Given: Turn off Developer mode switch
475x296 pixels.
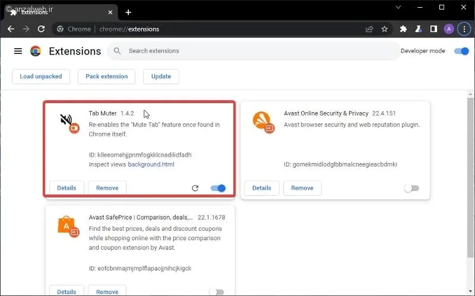Looking at the screenshot, I should click(461, 51).
